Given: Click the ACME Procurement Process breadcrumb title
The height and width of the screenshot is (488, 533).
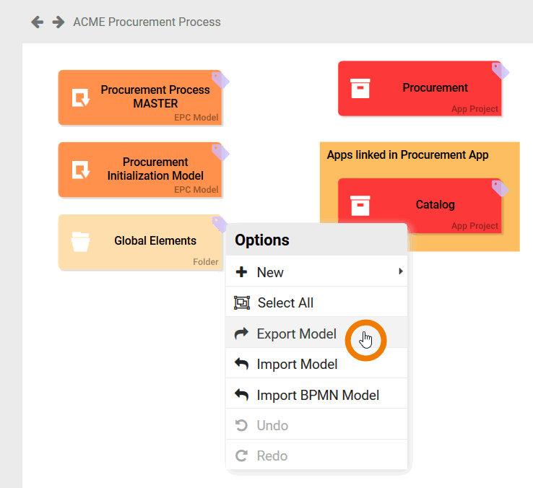Looking at the screenshot, I should (147, 22).
